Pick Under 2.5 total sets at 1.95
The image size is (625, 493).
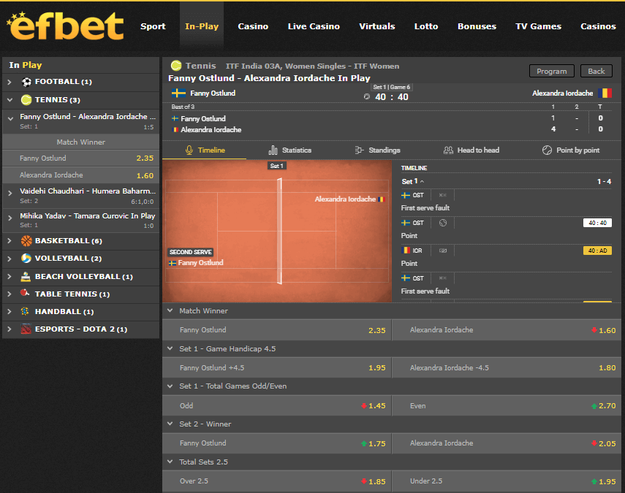pos(507,481)
